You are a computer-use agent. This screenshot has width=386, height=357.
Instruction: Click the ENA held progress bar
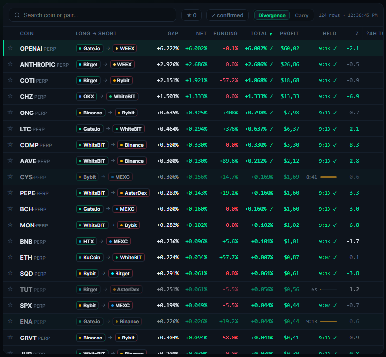[328, 322]
